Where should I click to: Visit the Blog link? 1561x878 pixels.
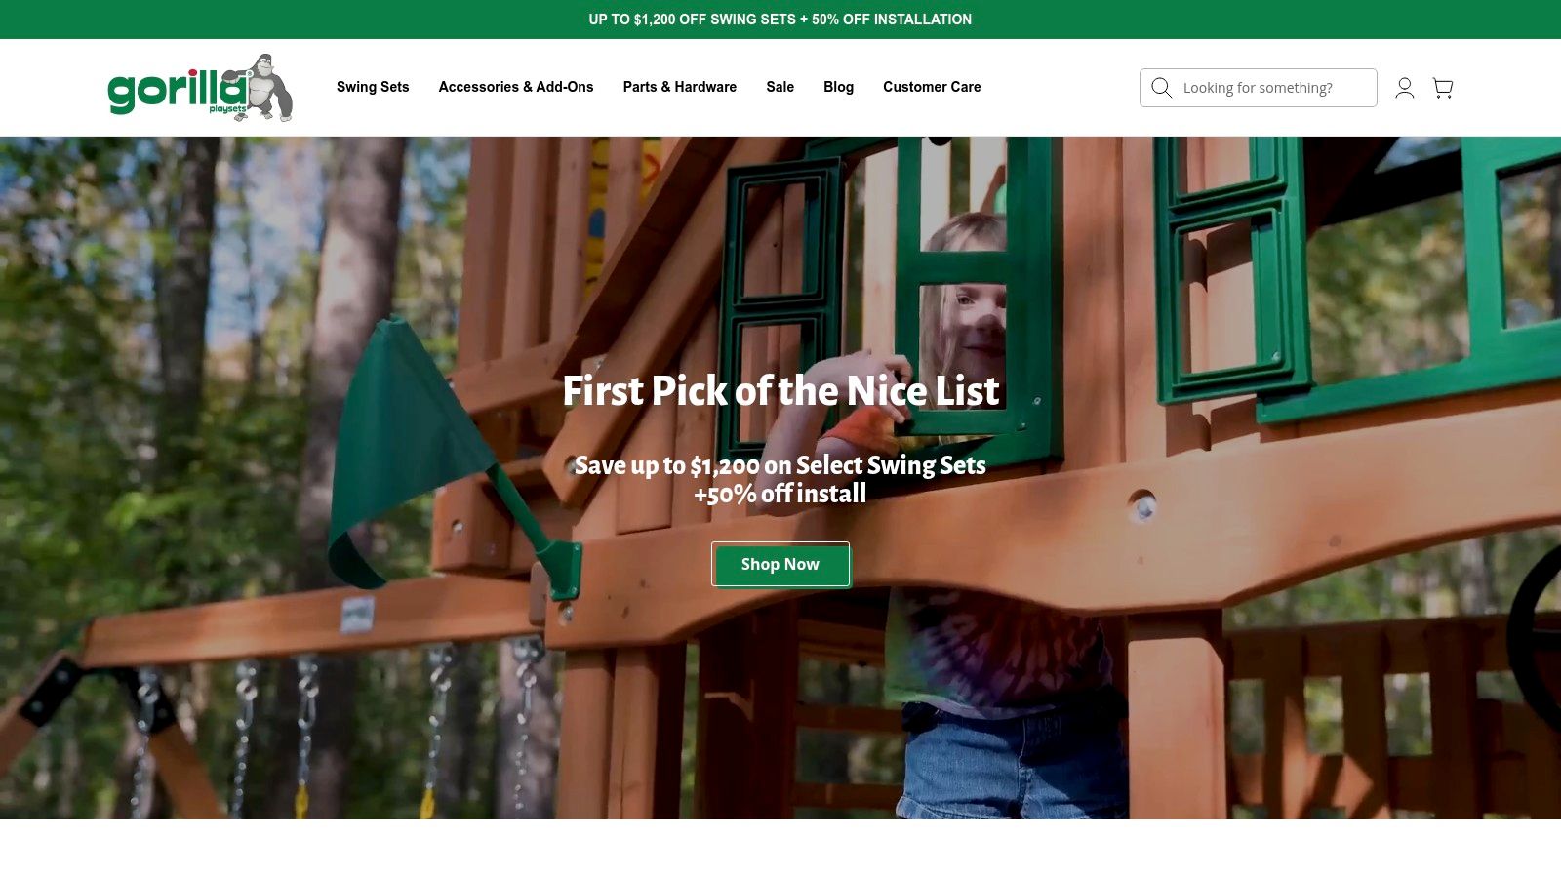click(839, 87)
